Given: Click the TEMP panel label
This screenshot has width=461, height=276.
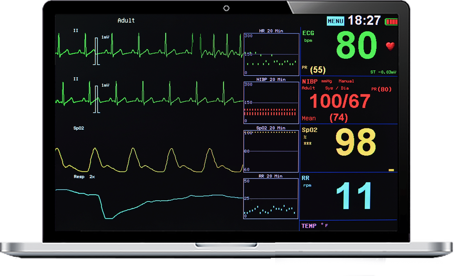Looking at the screenshot, I should (x=309, y=226).
